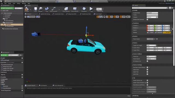Click the Hide Unrelated toolbar icon

coord(54,9)
